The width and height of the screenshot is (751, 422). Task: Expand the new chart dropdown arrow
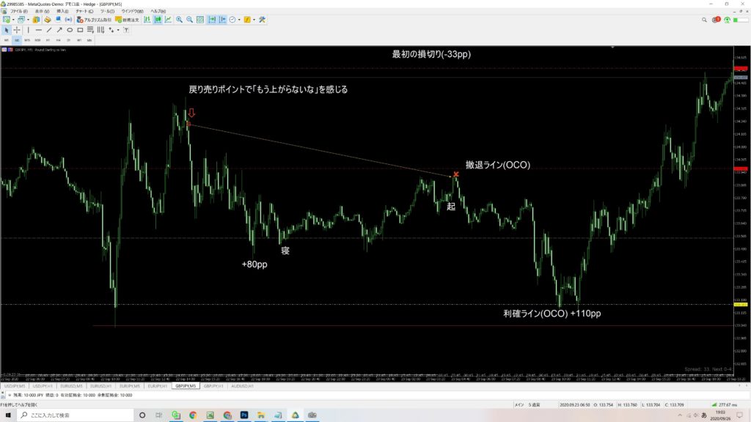14,20
